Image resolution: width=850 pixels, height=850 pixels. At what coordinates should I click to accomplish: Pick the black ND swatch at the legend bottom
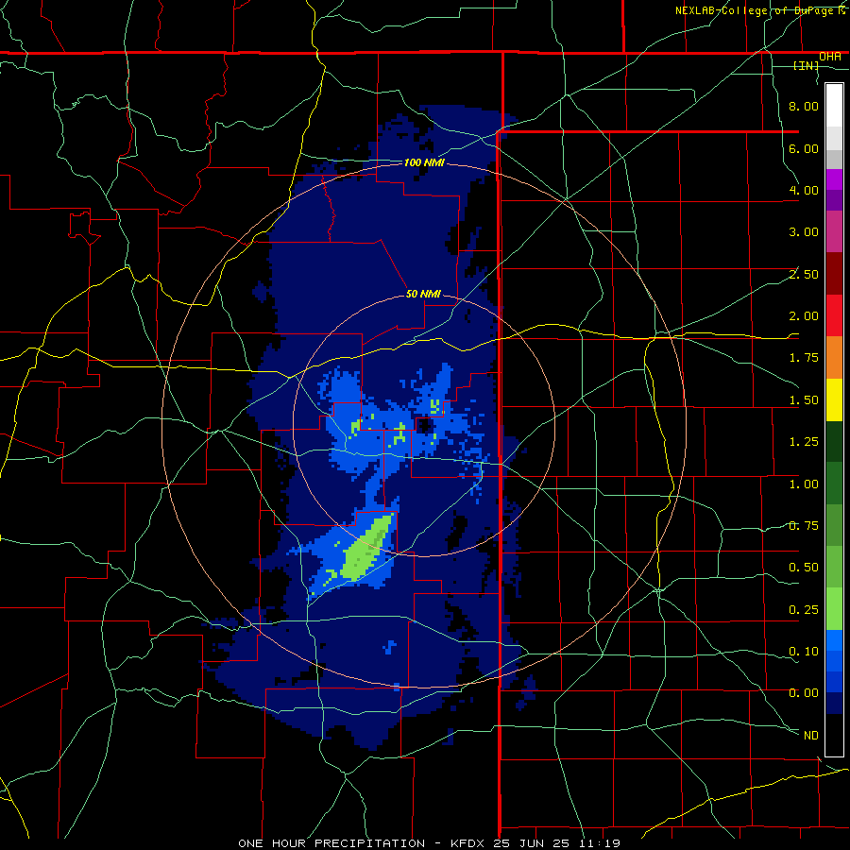click(834, 735)
